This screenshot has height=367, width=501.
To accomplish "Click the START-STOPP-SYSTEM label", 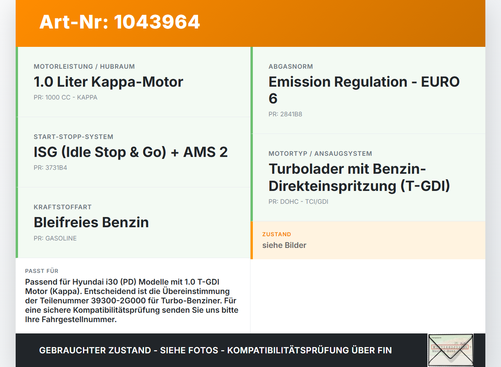I will (x=74, y=137).
